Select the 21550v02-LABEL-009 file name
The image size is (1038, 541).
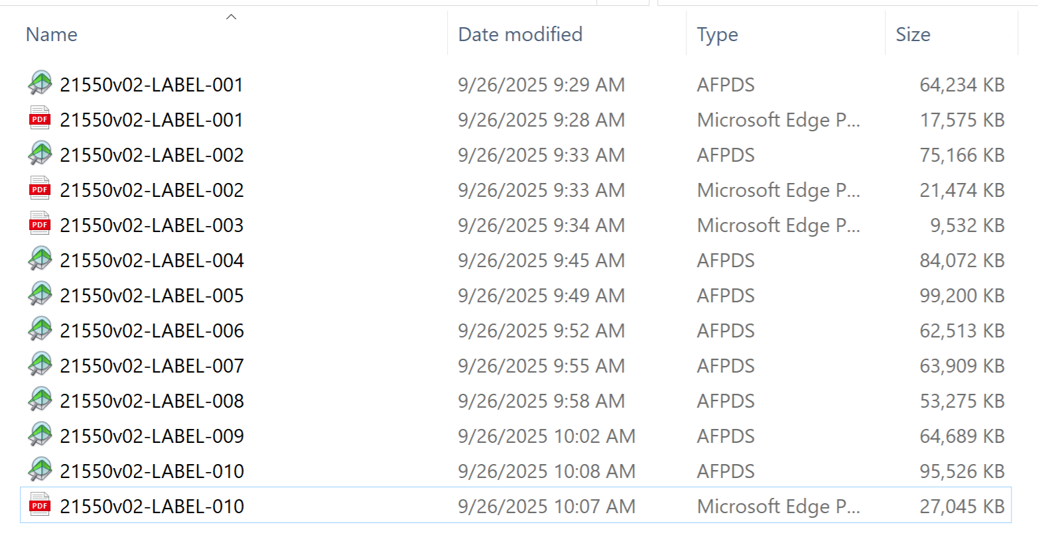(x=152, y=436)
